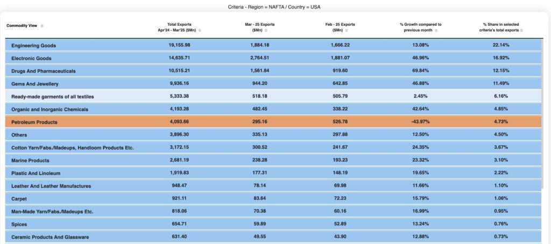The image size is (551, 244).
Task: Select Man-Made Yarn/Fabs./Madeups Etc. row label
Action: coord(52,211)
